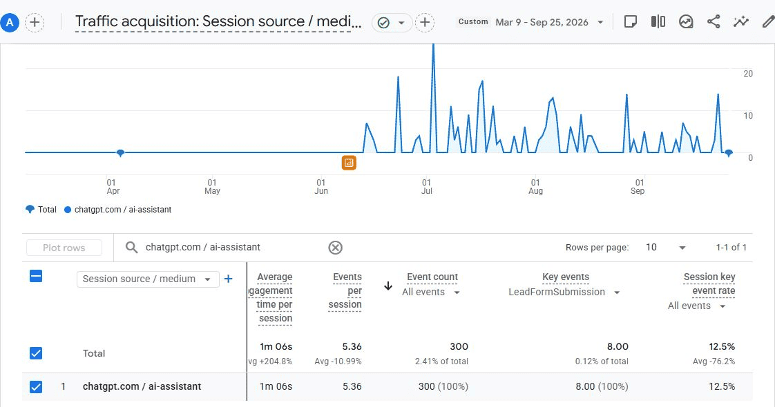Click the "8.00 (100%)" key events cell
The height and width of the screenshot is (407, 775).
point(602,386)
